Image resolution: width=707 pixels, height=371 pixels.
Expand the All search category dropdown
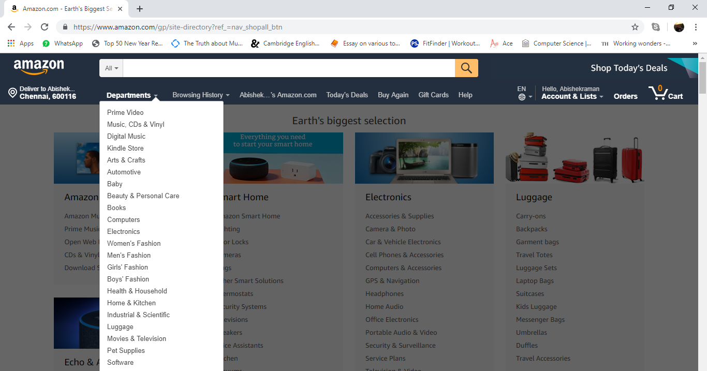111,68
